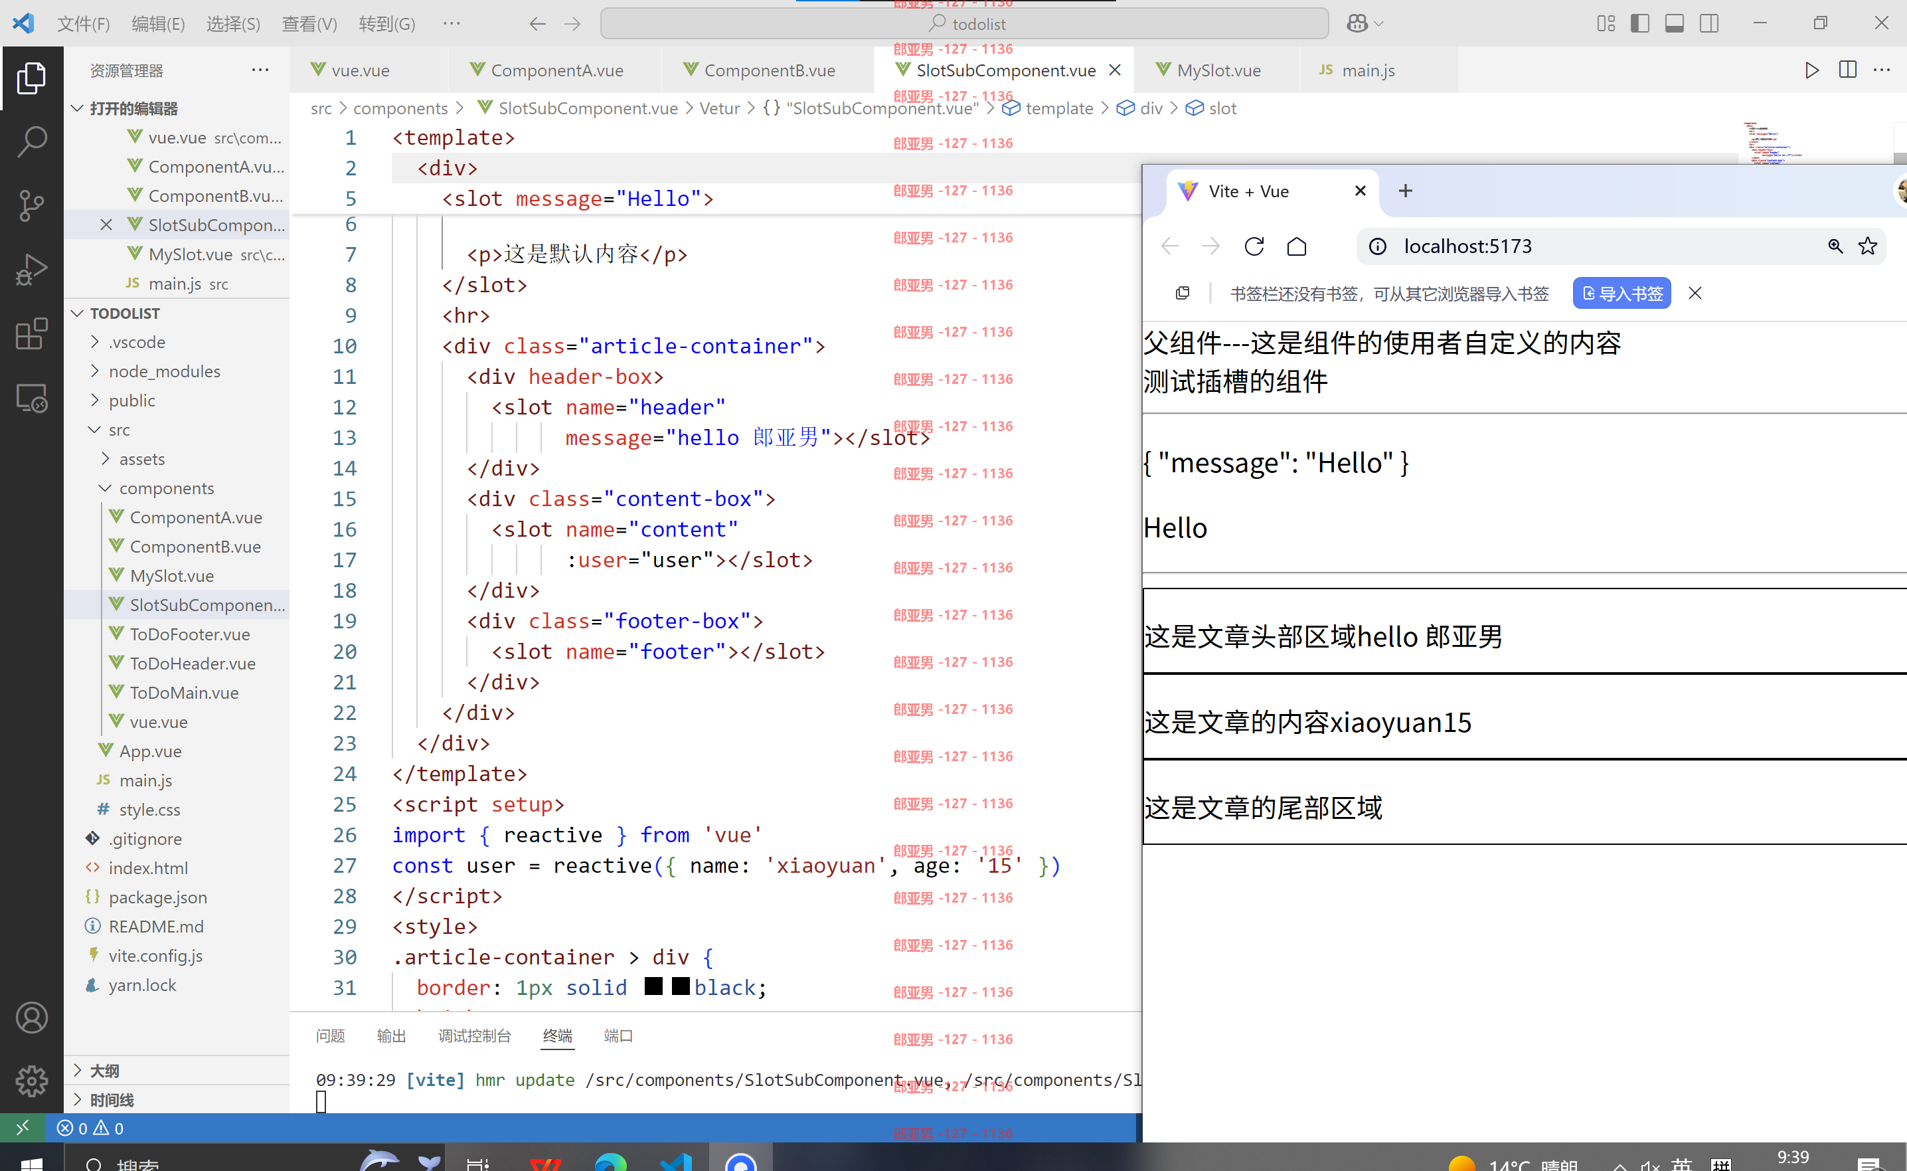Switch to the MySlot.vue editor tab
Screen dimensions: 1907x1171
(x=1217, y=70)
